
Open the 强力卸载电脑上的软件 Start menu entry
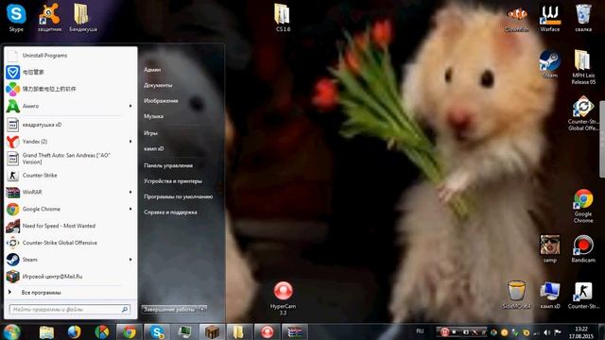[71, 89]
